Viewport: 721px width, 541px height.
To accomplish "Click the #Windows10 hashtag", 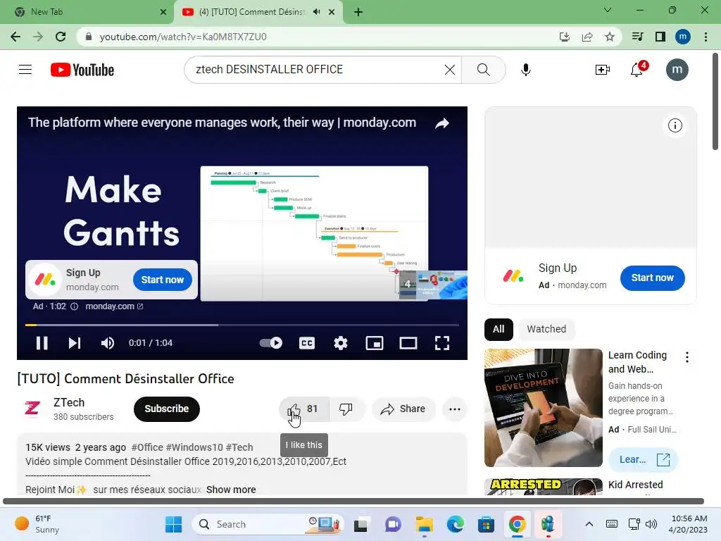I will point(194,447).
